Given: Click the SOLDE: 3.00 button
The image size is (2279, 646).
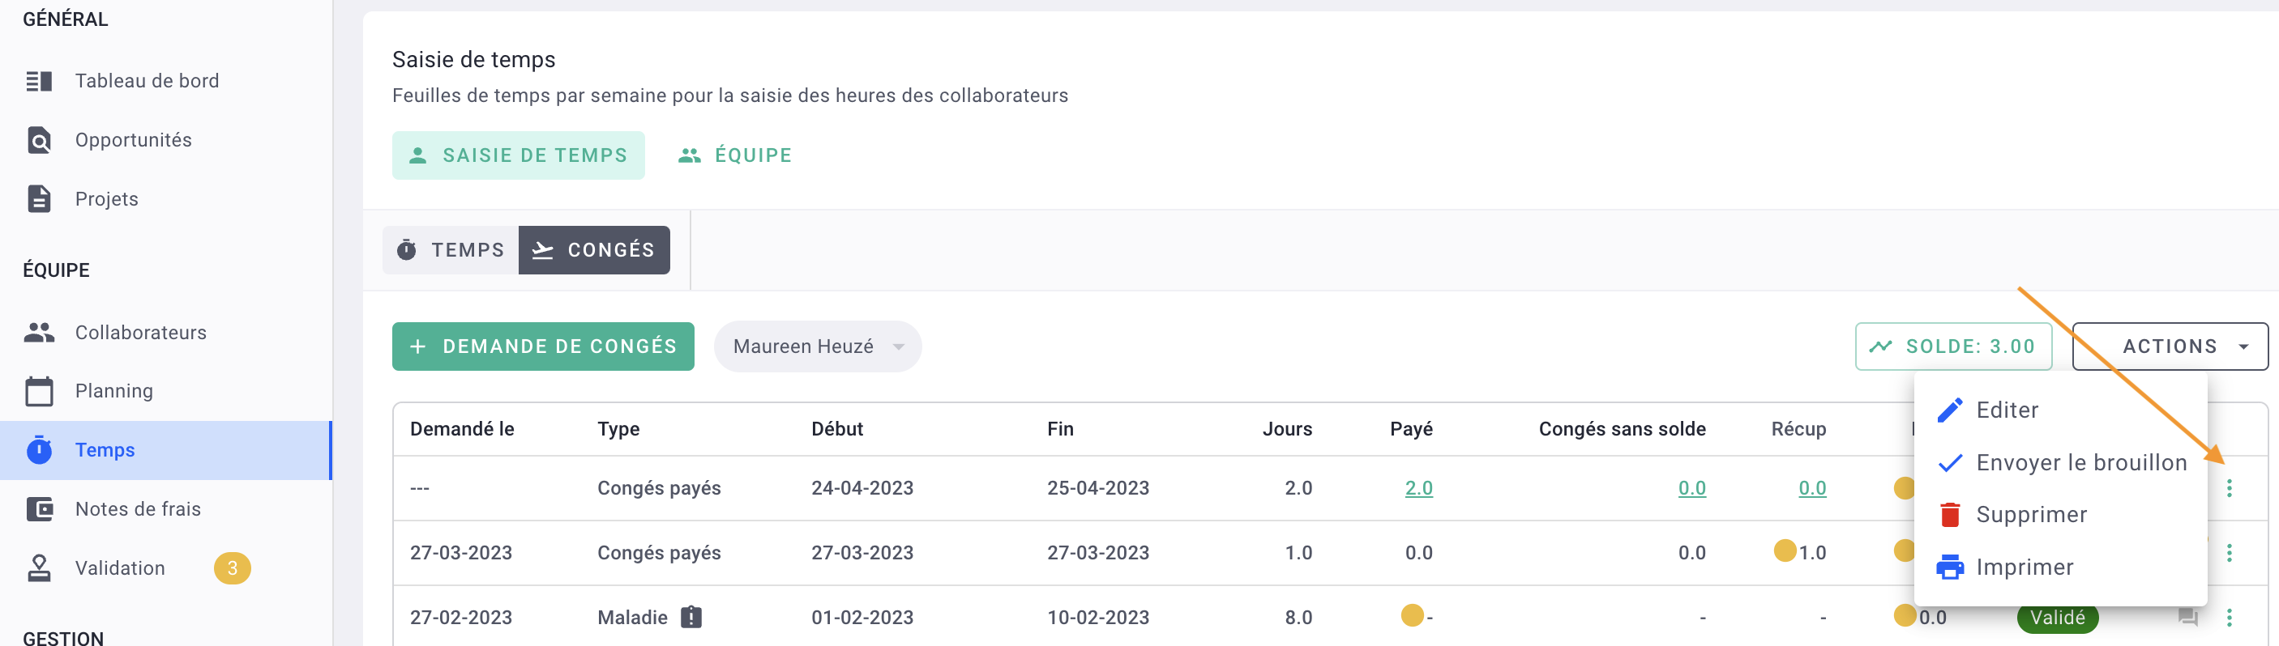Looking at the screenshot, I should (x=1953, y=346).
